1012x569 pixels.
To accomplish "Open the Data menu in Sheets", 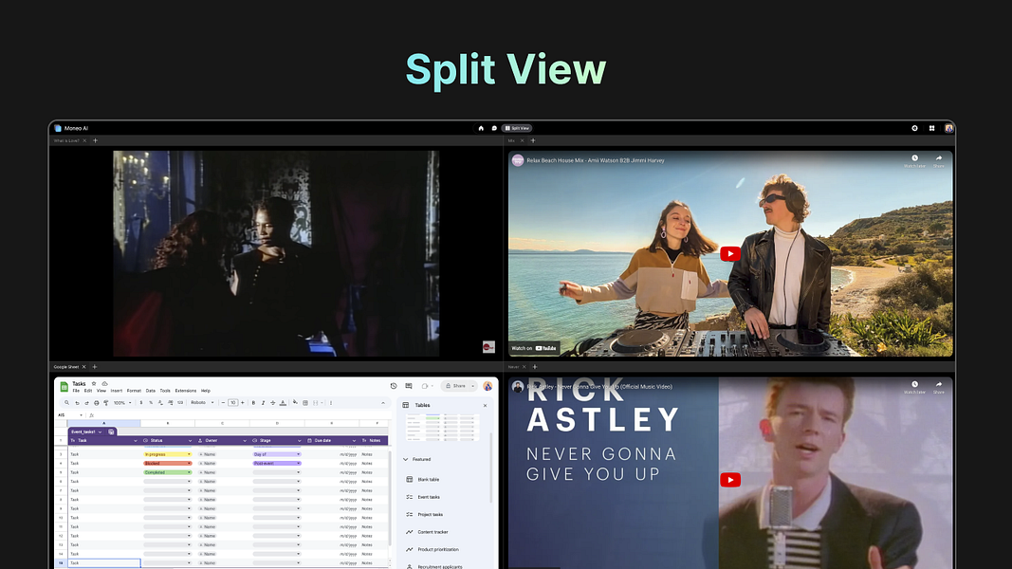I will pyautogui.click(x=151, y=391).
